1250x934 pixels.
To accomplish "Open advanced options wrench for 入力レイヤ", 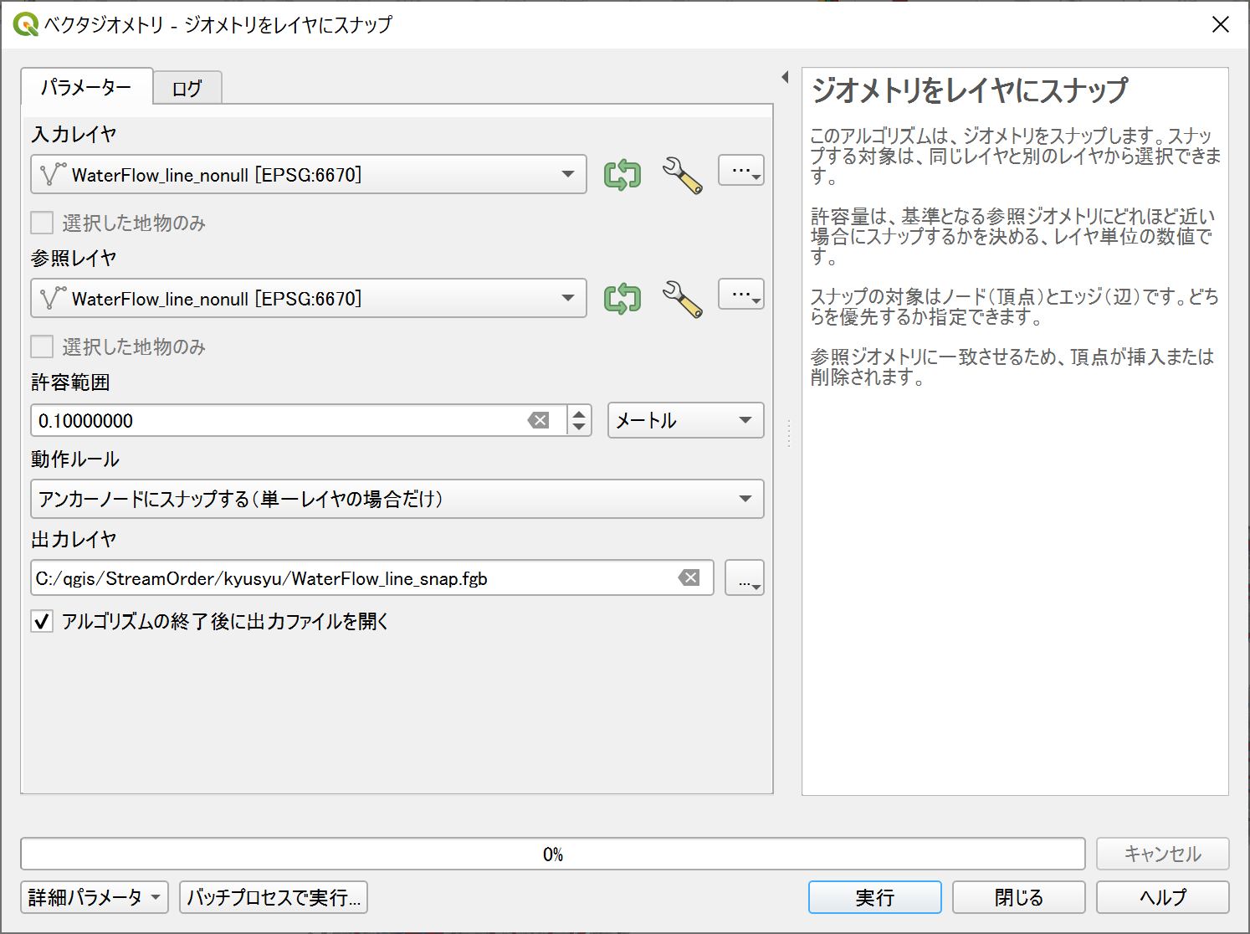I will coord(683,175).
